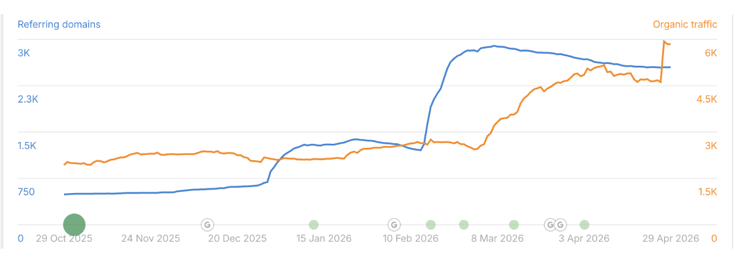Click the 6K organic traffic axis value
The height and width of the screenshot is (264, 735).
pyautogui.click(x=710, y=53)
